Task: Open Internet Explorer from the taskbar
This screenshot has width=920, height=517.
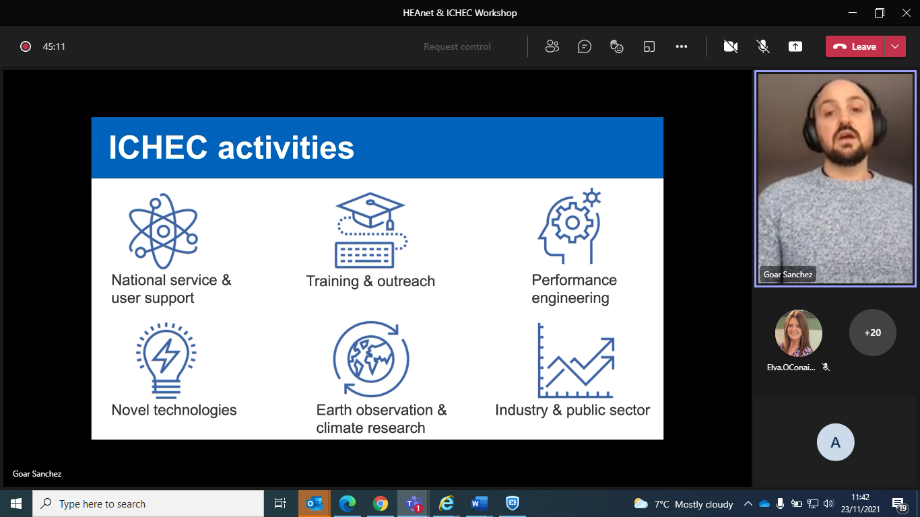Action: click(x=447, y=504)
